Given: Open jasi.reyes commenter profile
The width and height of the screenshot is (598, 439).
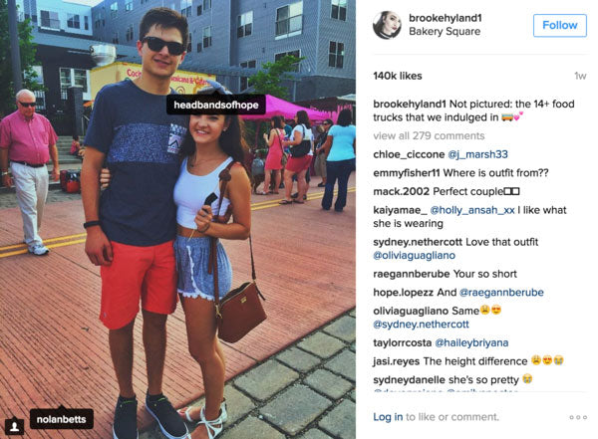Looking at the screenshot, I should (x=397, y=361).
